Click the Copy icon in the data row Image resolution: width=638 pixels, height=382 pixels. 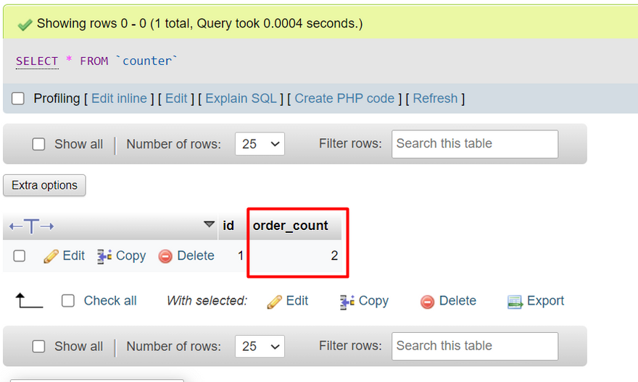[104, 256]
